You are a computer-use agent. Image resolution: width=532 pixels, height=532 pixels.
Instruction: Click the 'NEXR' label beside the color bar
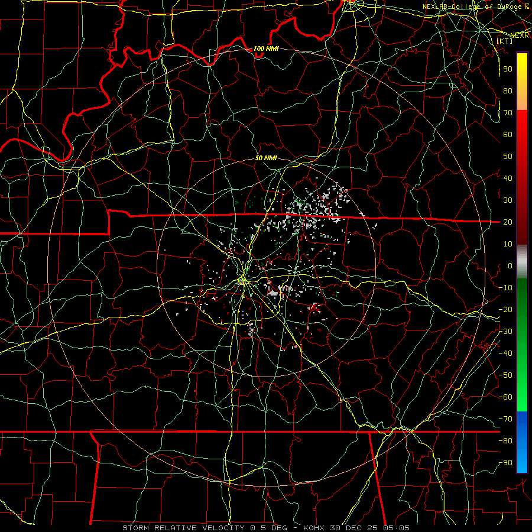(520, 35)
